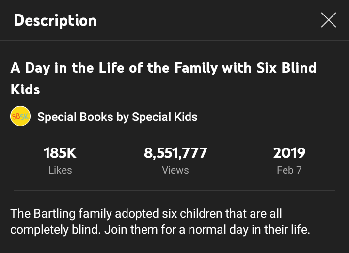Select the video title starting 'A Day in the Life'
Viewport: 349px width, 253px height.
coord(163,68)
